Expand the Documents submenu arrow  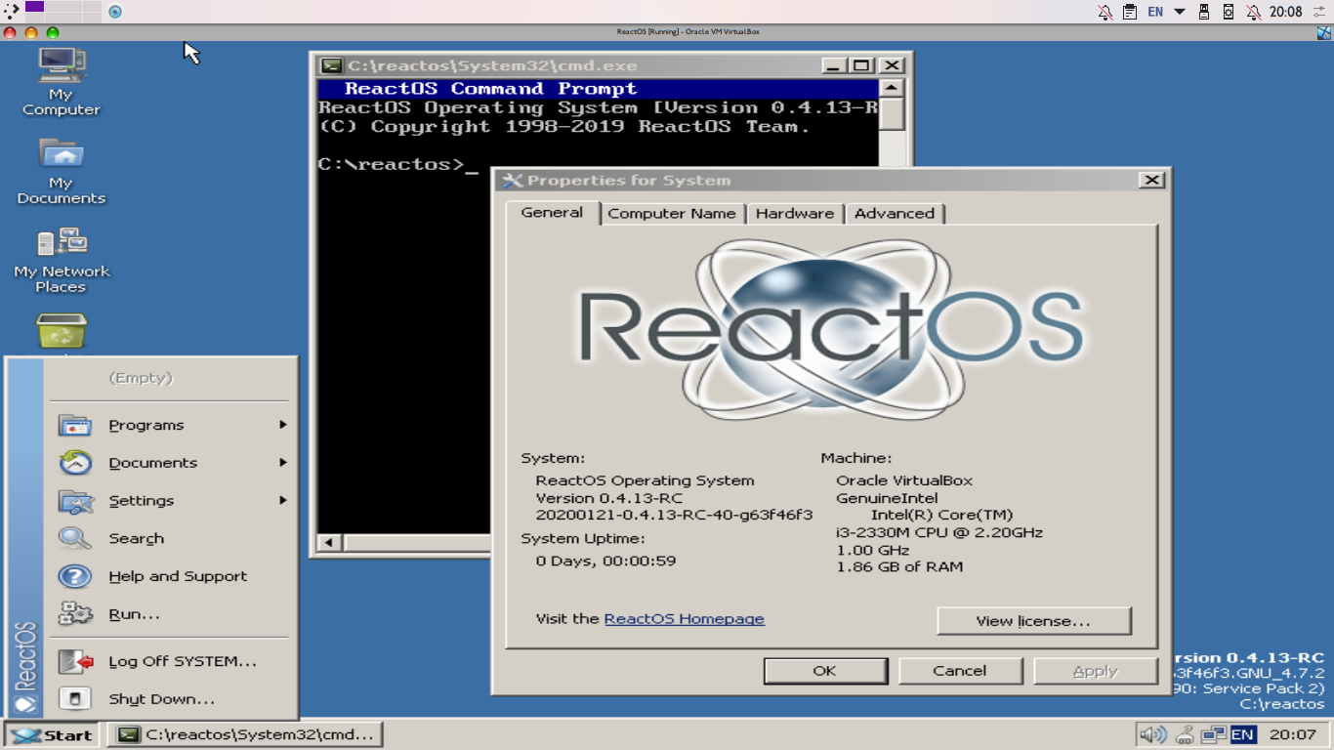(x=282, y=462)
